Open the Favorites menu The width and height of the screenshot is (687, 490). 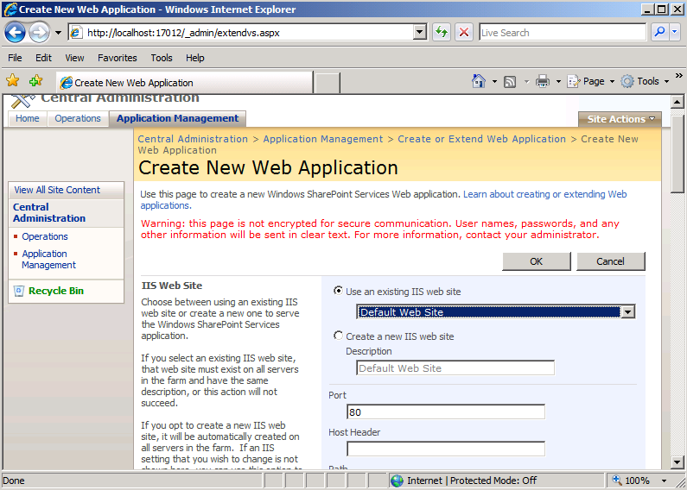117,58
